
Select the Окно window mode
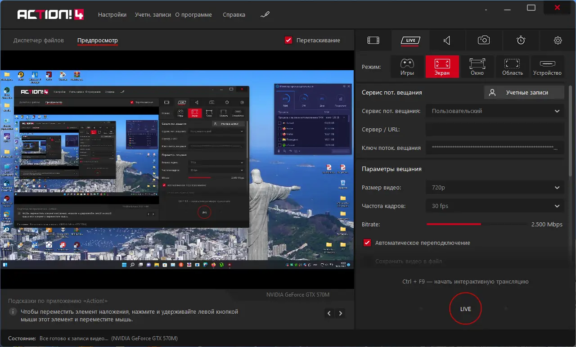click(477, 67)
